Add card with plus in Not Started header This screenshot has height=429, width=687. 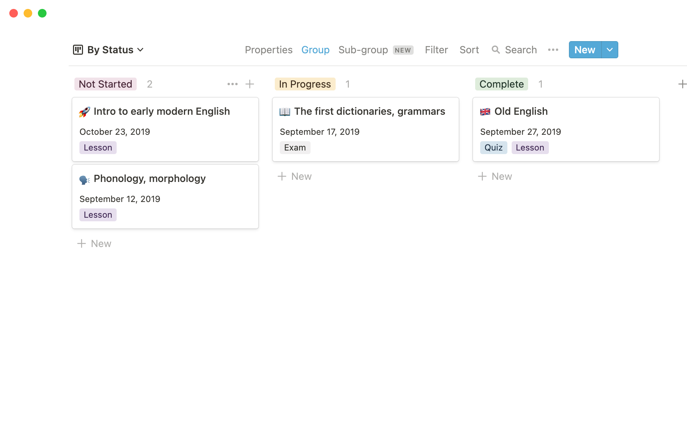click(x=250, y=84)
